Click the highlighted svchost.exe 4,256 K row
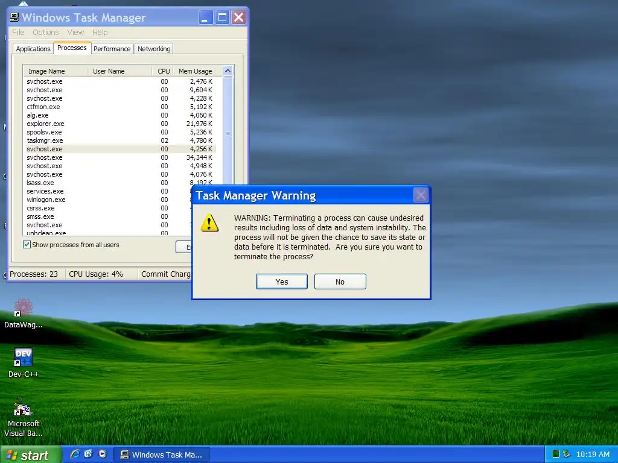Image resolution: width=618 pixels, height=463 pixels. tap(119, 149)
